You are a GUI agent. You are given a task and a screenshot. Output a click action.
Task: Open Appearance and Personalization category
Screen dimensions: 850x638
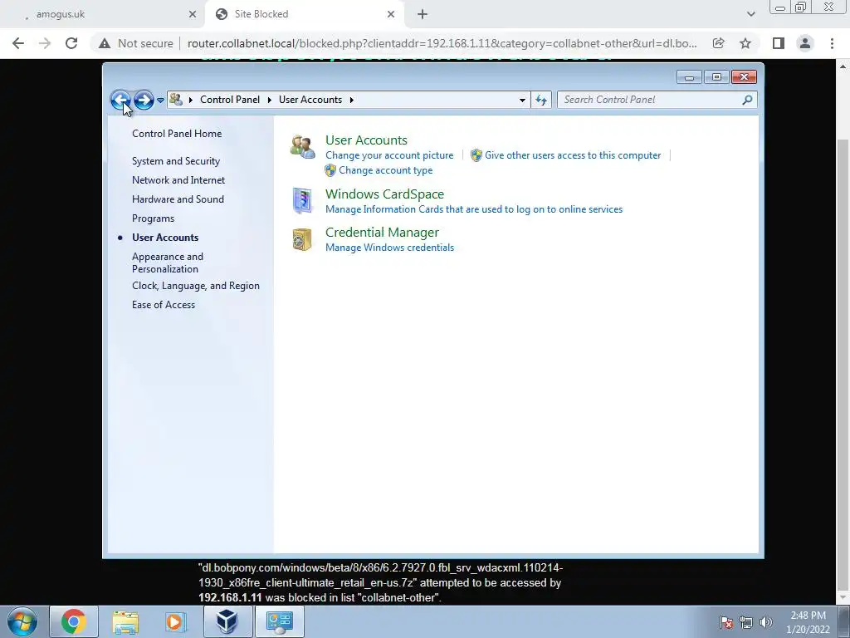coord(168,263)
